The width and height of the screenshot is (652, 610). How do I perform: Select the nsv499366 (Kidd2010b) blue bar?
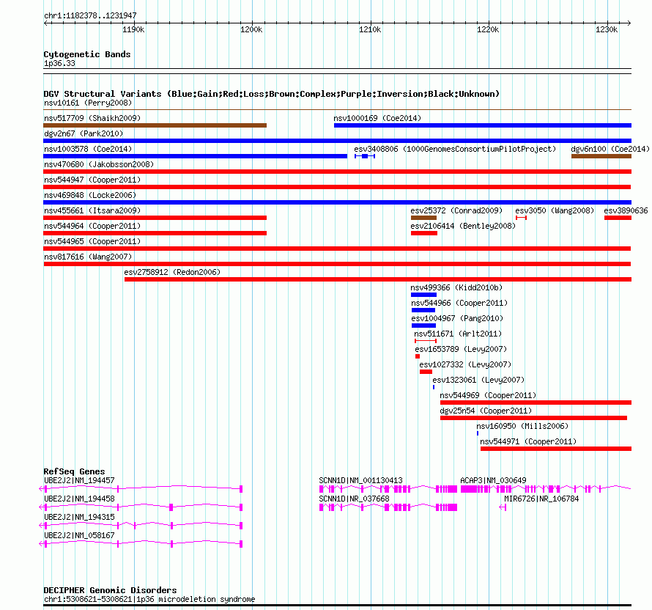[423, 295]
